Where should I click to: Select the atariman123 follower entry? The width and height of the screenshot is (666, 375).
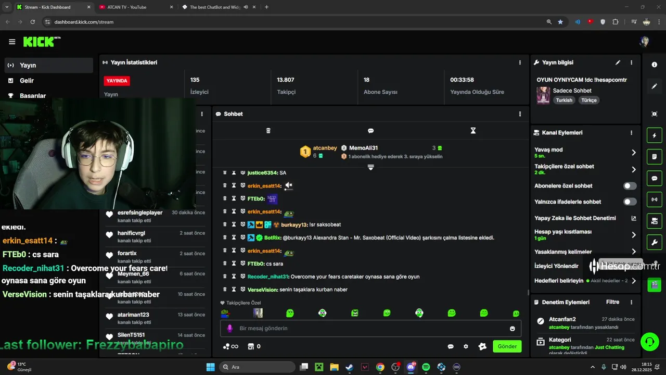click(156, 318)
